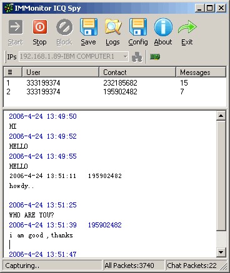The height and width of the screenshot is (273, 230).
Task: Click timestamp 2006-4-24 13:49:55
Action: click(x=42, y=156)
